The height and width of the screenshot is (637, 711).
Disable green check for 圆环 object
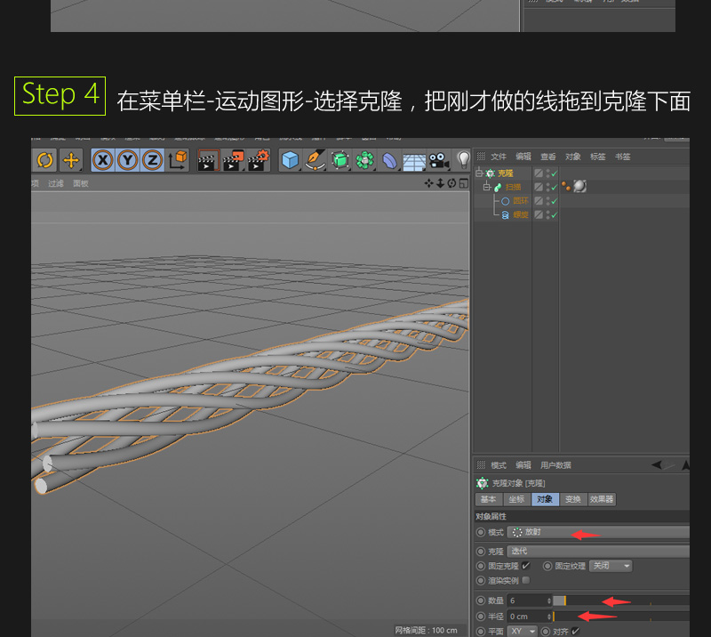coord(554,201)
